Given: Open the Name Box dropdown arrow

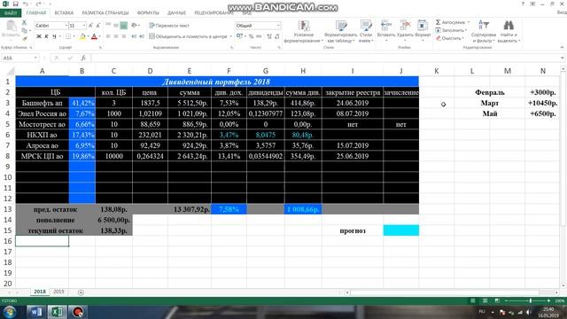Looking at the screenshot, I should (x=35, y=58).
